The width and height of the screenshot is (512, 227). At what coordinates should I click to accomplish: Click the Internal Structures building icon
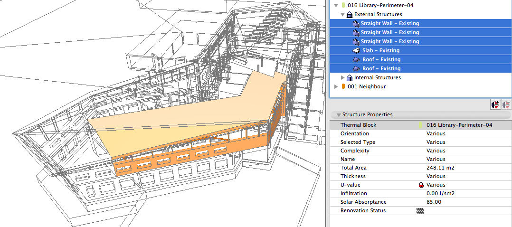[349, 77]
